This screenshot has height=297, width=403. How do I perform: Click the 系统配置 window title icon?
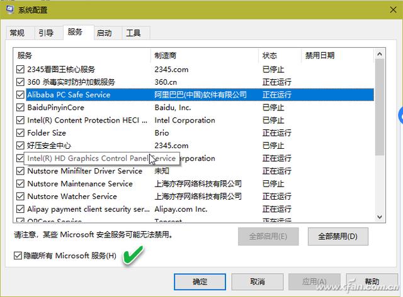tap(10, 9)
